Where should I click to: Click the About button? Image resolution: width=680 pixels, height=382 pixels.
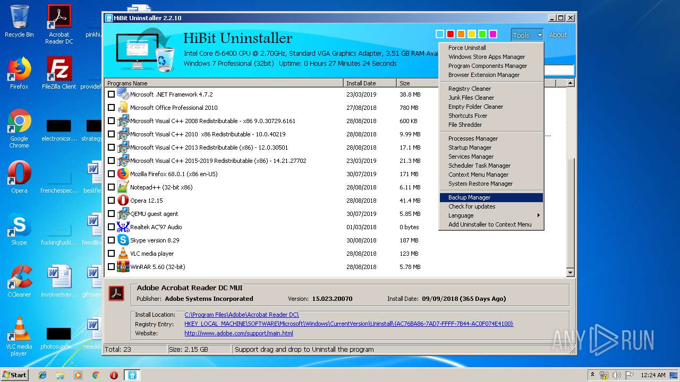tap(558, 34)
